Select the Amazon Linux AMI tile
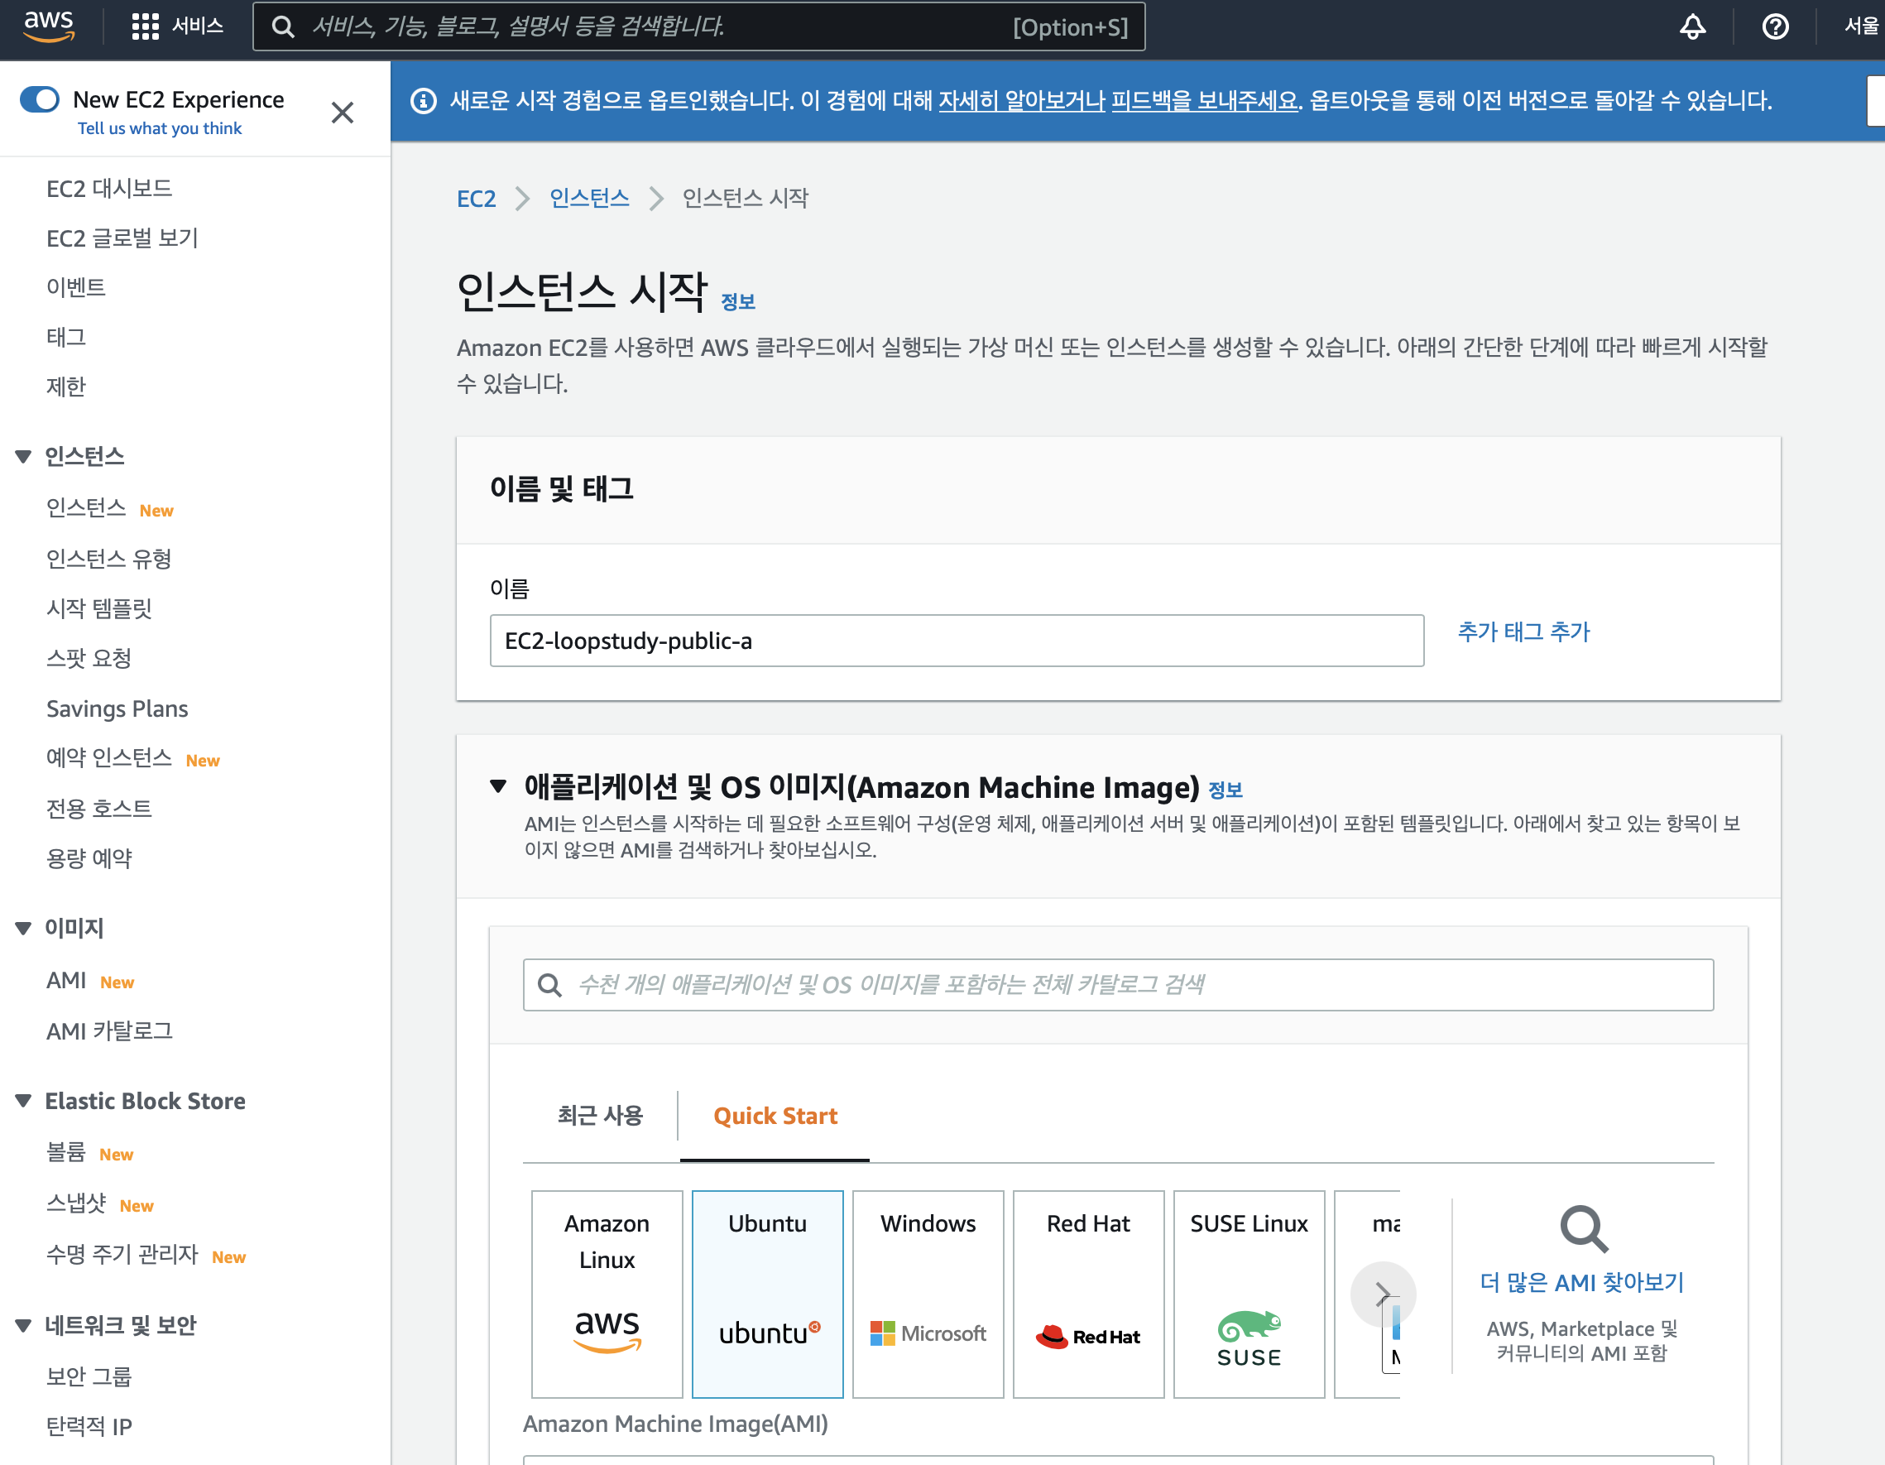 607,1292
